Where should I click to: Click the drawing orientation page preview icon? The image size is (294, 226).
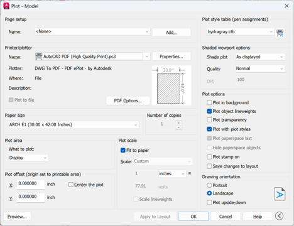pos(280,194)
